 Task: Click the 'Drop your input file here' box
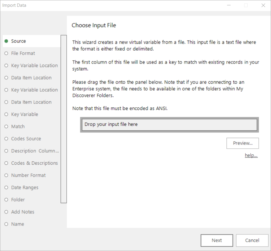click(169, 125)
